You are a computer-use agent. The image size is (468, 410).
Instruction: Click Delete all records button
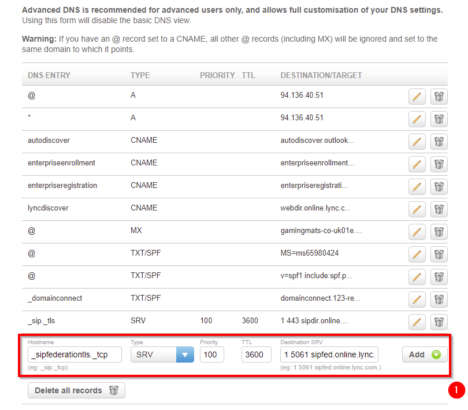(x=76, y=390)
